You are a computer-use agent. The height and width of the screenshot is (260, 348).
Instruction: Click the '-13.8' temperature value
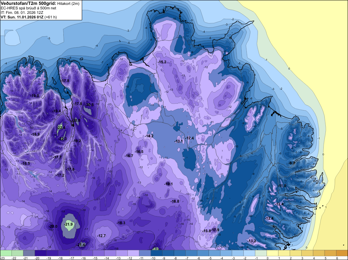point(206,231)
